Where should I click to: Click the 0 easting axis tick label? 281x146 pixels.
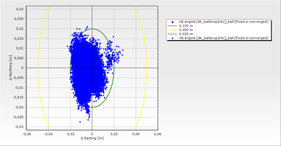pyautogui.click(x=92, y=134)
